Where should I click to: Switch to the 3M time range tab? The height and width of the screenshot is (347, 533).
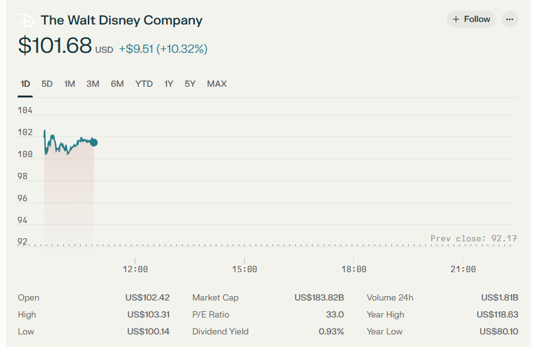point(93,84)
